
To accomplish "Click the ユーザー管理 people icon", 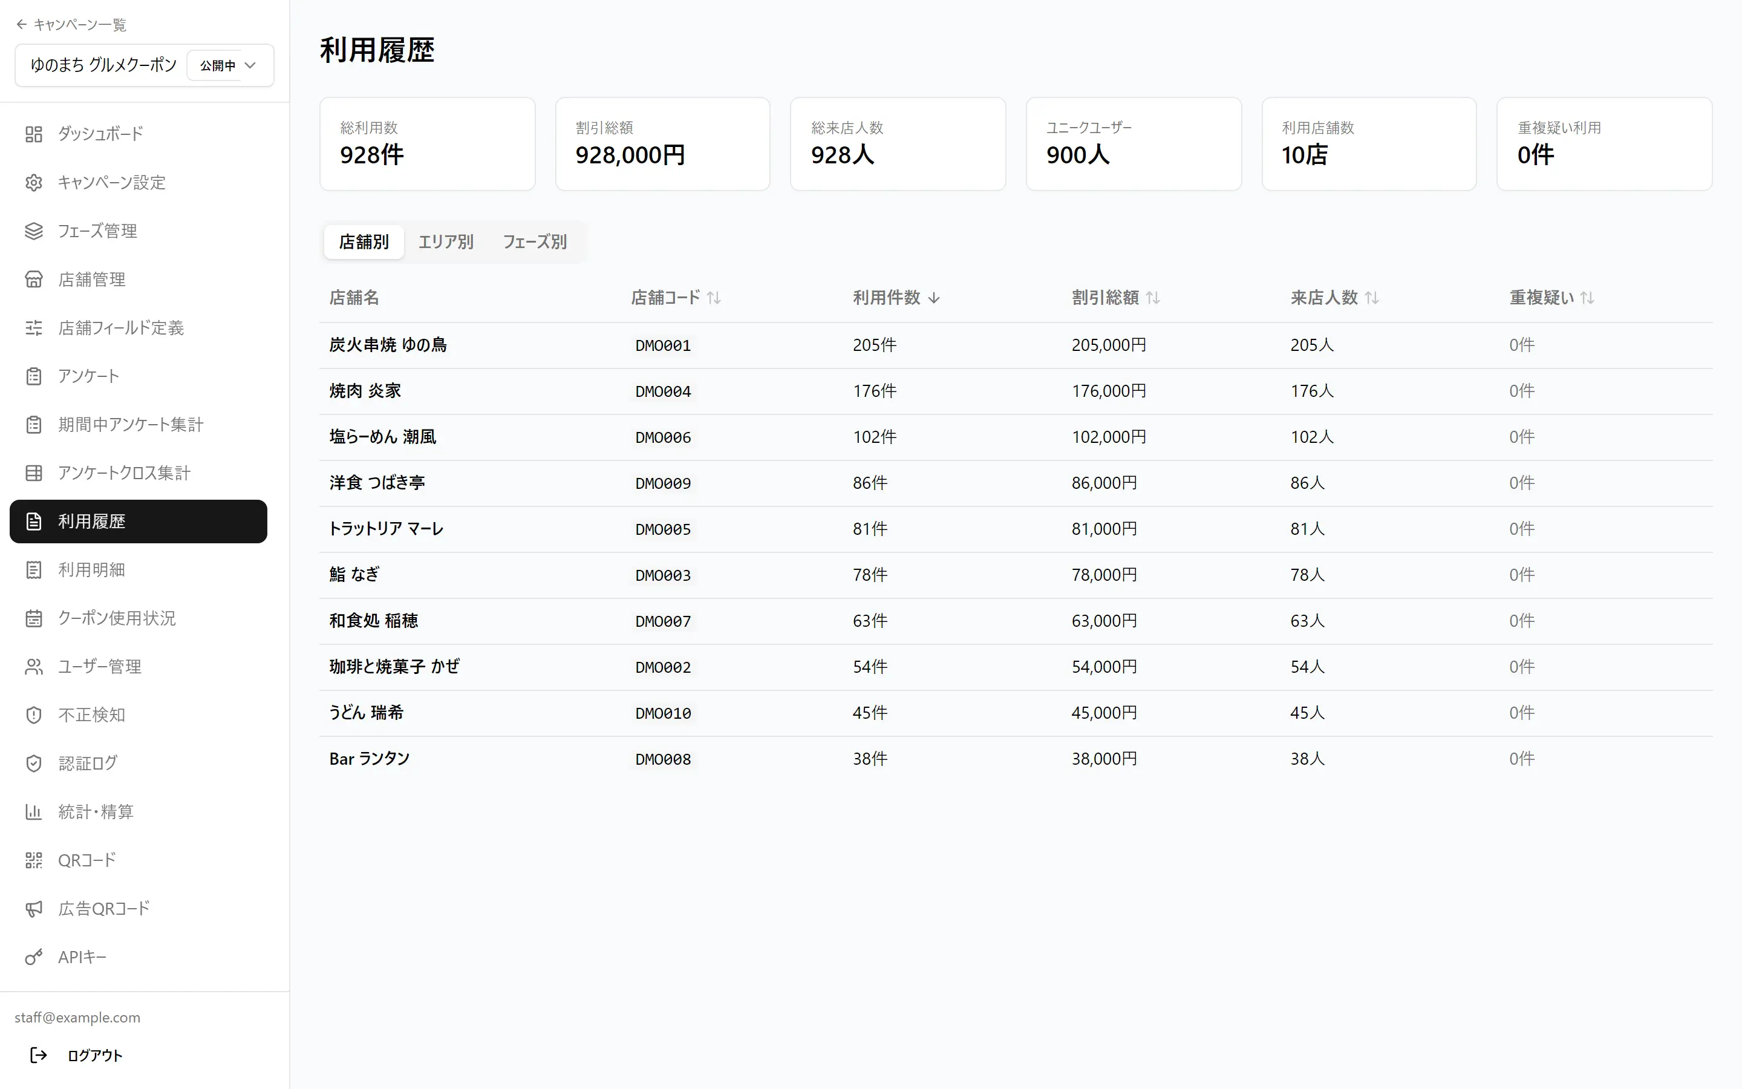I will click(x=34, y=667).
